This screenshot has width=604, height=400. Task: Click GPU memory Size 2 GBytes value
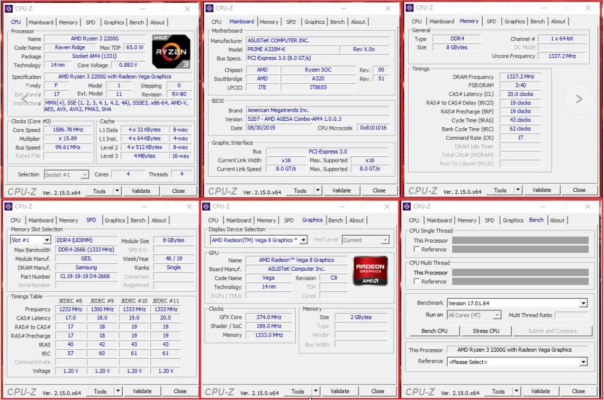[361, 317]
